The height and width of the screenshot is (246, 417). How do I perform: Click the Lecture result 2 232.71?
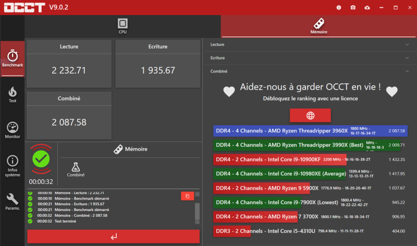click(x=69, y=70)
